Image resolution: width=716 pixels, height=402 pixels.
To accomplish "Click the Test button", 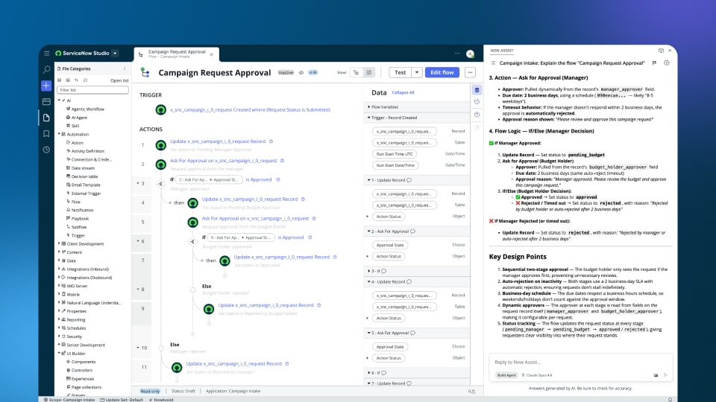I will [x=401, y=72].
